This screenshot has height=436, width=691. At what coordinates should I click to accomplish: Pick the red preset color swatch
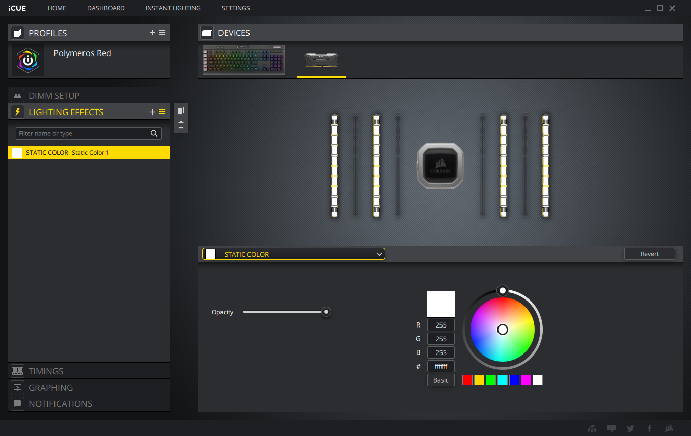point(467,380)
